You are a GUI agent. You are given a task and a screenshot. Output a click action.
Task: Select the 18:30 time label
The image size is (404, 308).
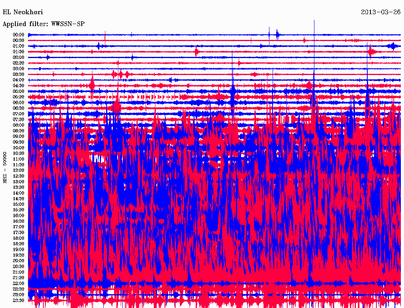(x=19, y=244)
